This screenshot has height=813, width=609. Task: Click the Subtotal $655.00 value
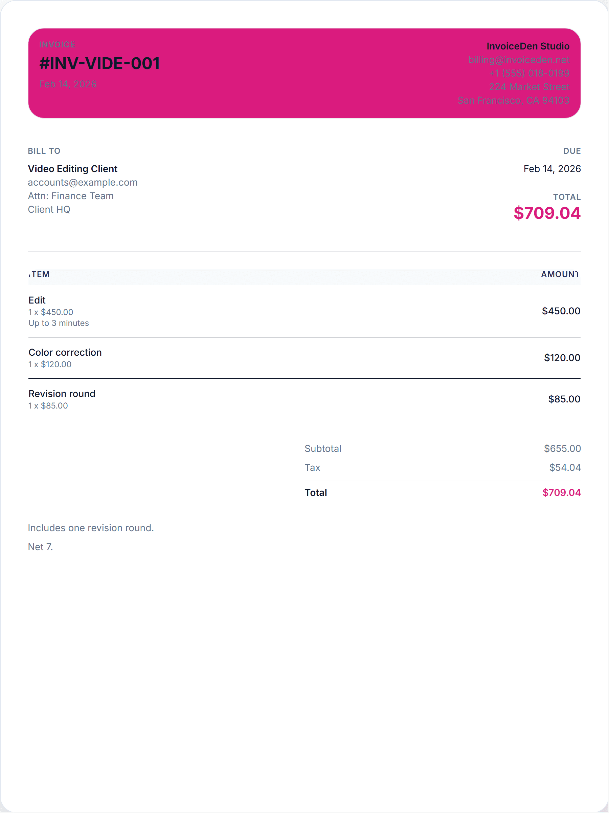click(562, 449)
